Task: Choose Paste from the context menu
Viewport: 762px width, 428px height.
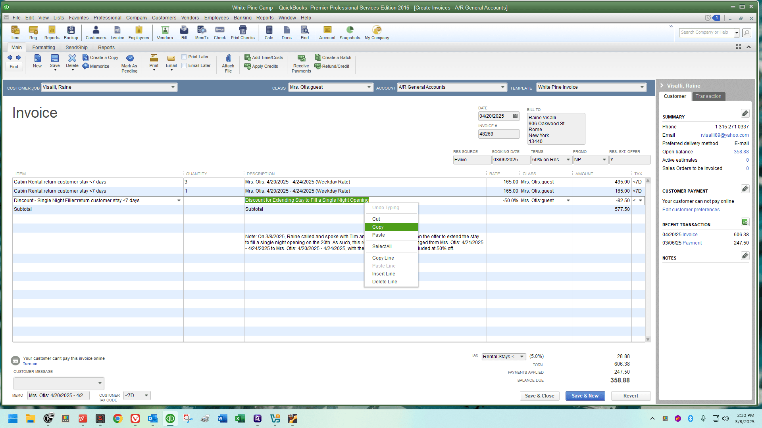Action: click(391, 235)
